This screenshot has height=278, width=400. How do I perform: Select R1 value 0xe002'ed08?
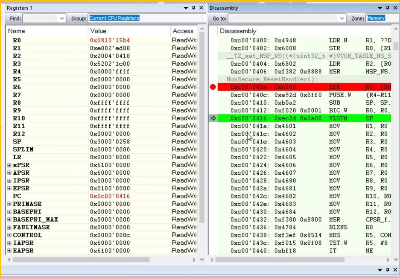click(x=110, y=48)
